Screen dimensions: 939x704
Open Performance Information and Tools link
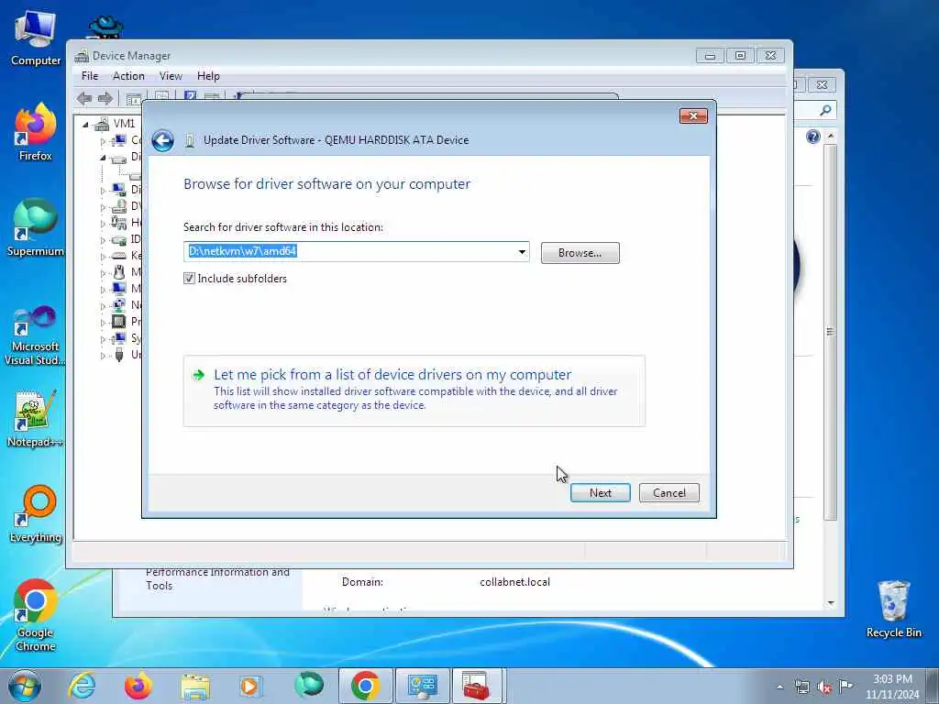pos(217,579)
